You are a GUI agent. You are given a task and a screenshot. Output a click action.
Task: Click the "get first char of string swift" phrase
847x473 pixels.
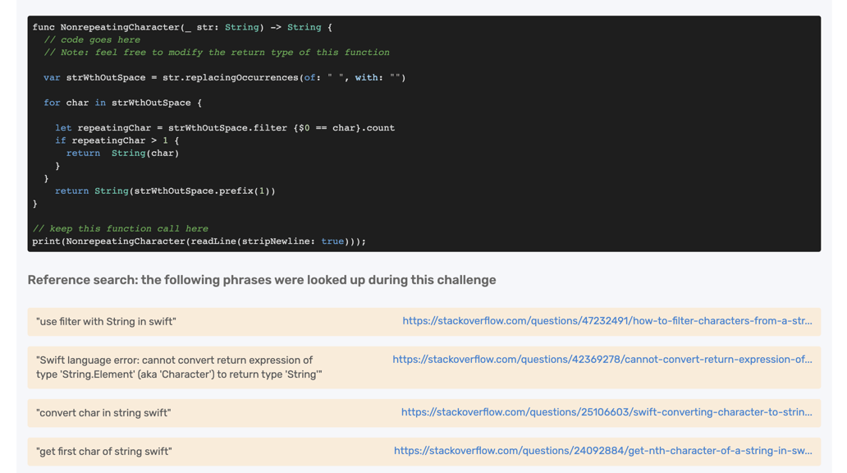[x=104, y=452]
